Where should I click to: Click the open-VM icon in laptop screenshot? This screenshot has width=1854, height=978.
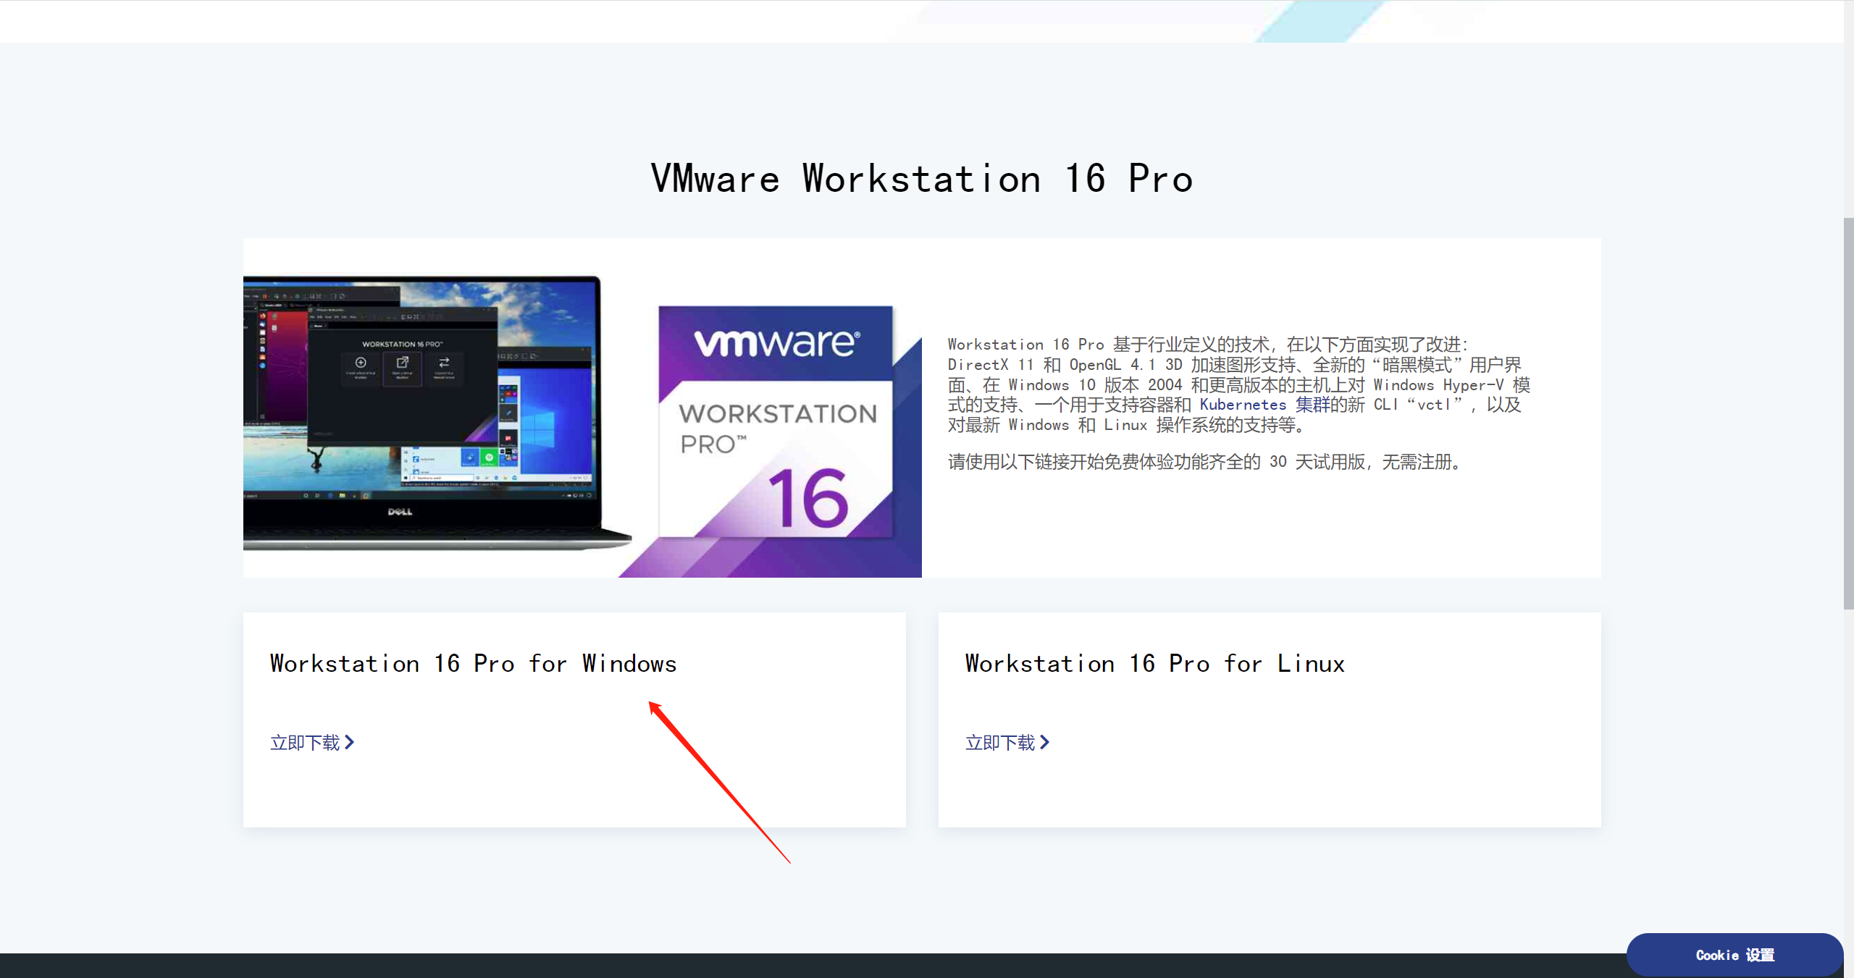403,363
